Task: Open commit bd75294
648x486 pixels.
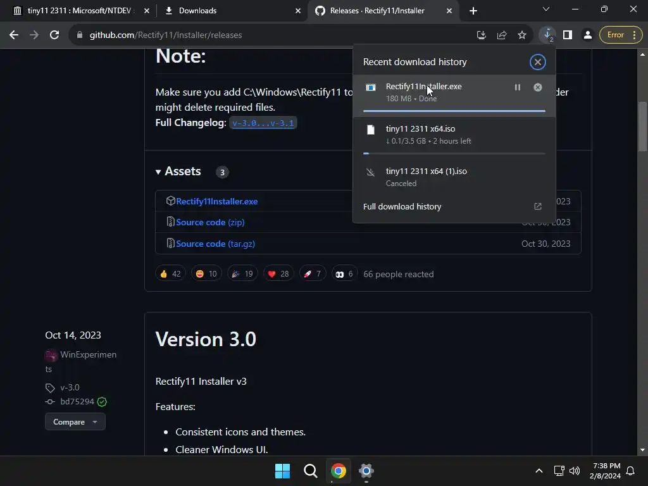Action: click(77, 402)
